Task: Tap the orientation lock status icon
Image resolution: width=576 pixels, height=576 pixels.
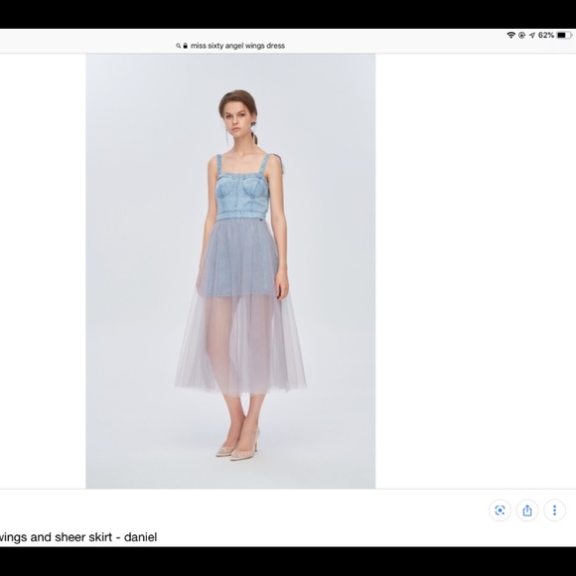Action: (x=521, y=36)
